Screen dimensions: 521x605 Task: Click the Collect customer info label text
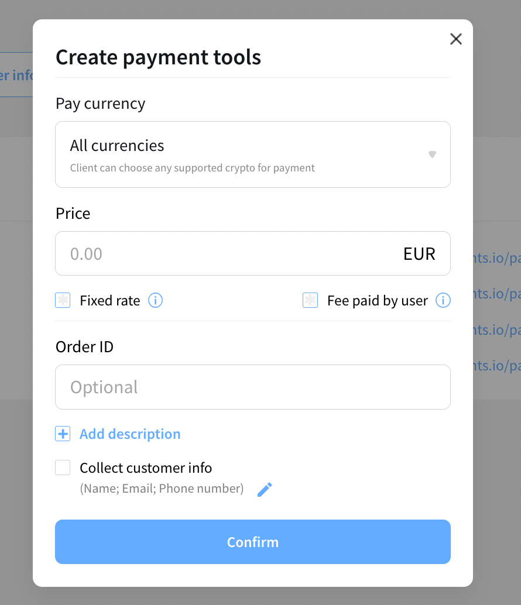(x=146, y=468)
